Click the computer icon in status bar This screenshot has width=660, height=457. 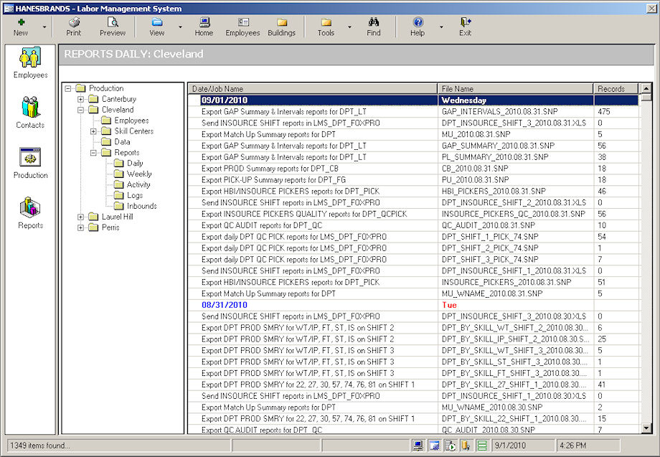point(418,446)
